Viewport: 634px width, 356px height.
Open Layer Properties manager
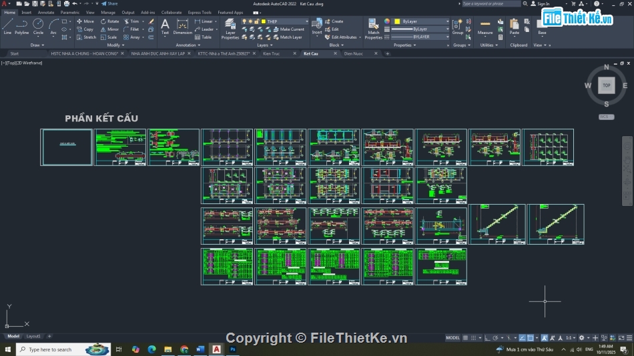(x=230, y=28)
